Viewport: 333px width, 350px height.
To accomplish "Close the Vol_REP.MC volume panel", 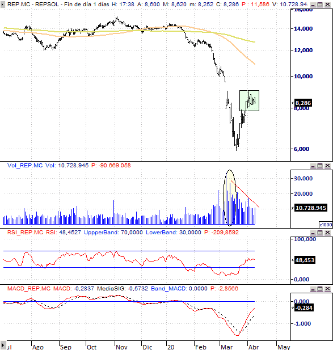I will tap(327, 166).
